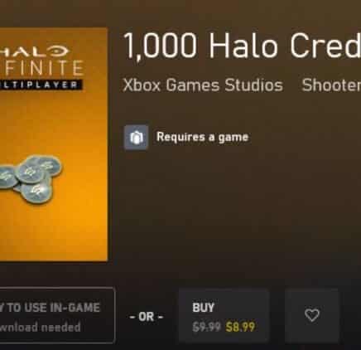
Task: Browse the Shooter genre link
Action: pyautogui.click(x=331, y=85)
